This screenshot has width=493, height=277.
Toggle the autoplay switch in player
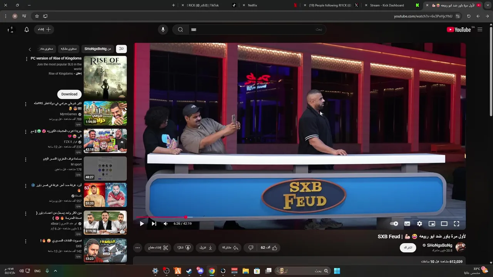pos(394,224)
